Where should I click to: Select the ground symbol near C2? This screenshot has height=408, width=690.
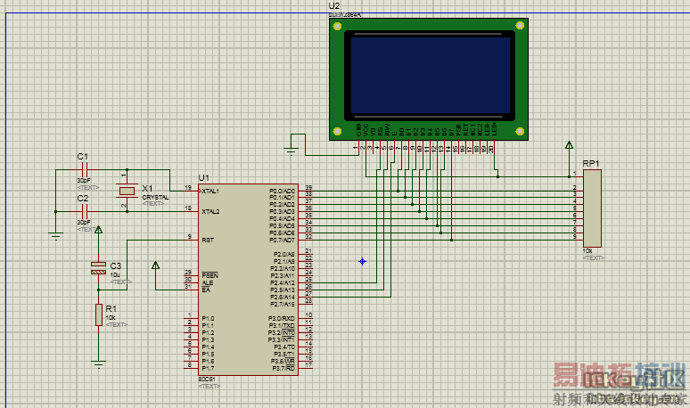click(x=55, y=236)
